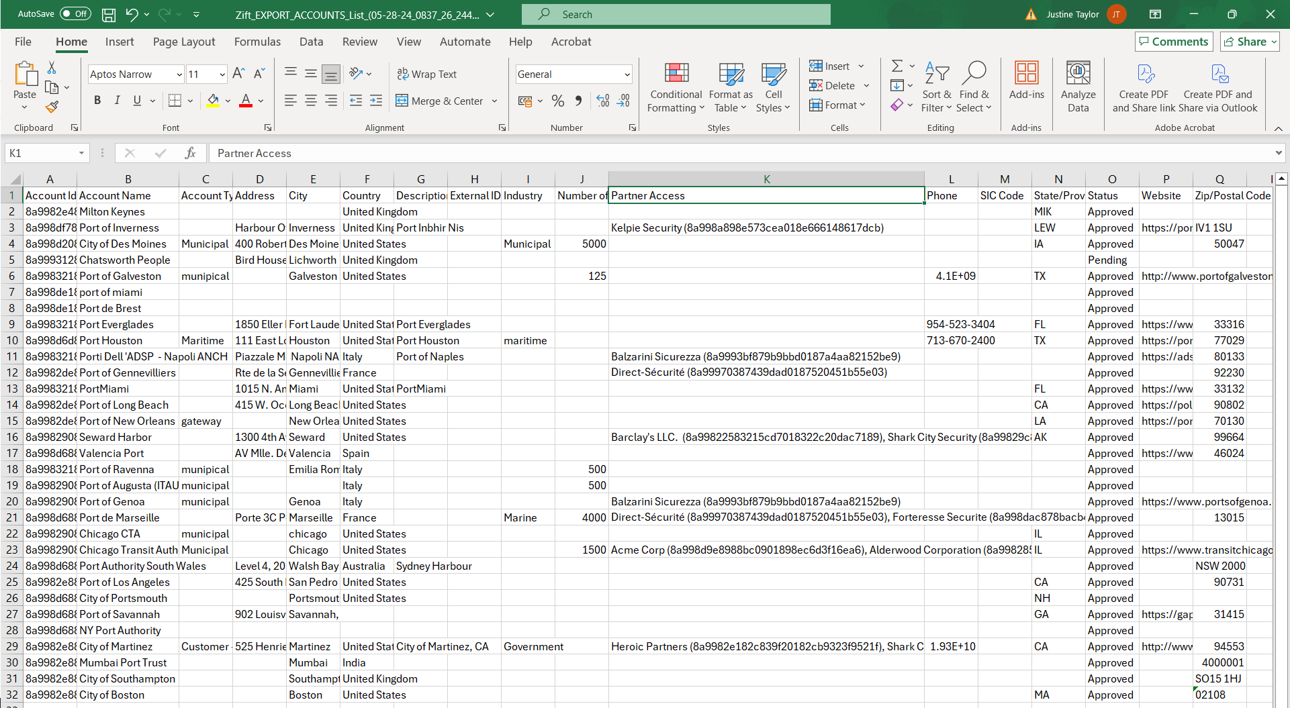
Task: Click the Undo arrow icon
Action: (x=132, y=14)
